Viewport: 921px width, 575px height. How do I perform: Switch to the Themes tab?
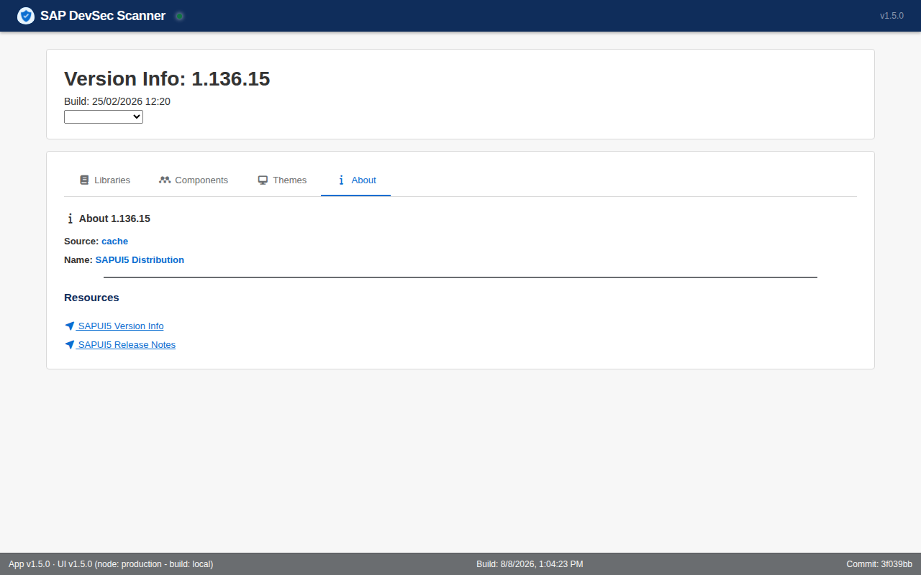point(282,180)
